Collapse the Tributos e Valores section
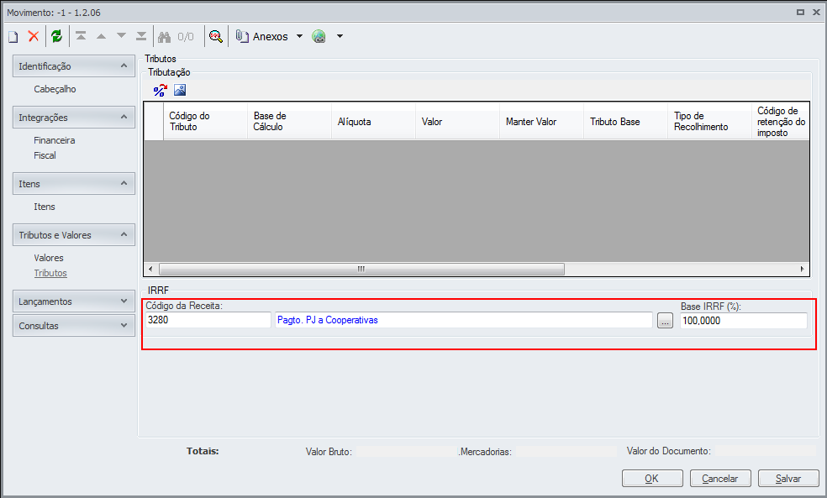Image resolution: width=827 pixels, height=498 pixels. [x=74, y=235]
